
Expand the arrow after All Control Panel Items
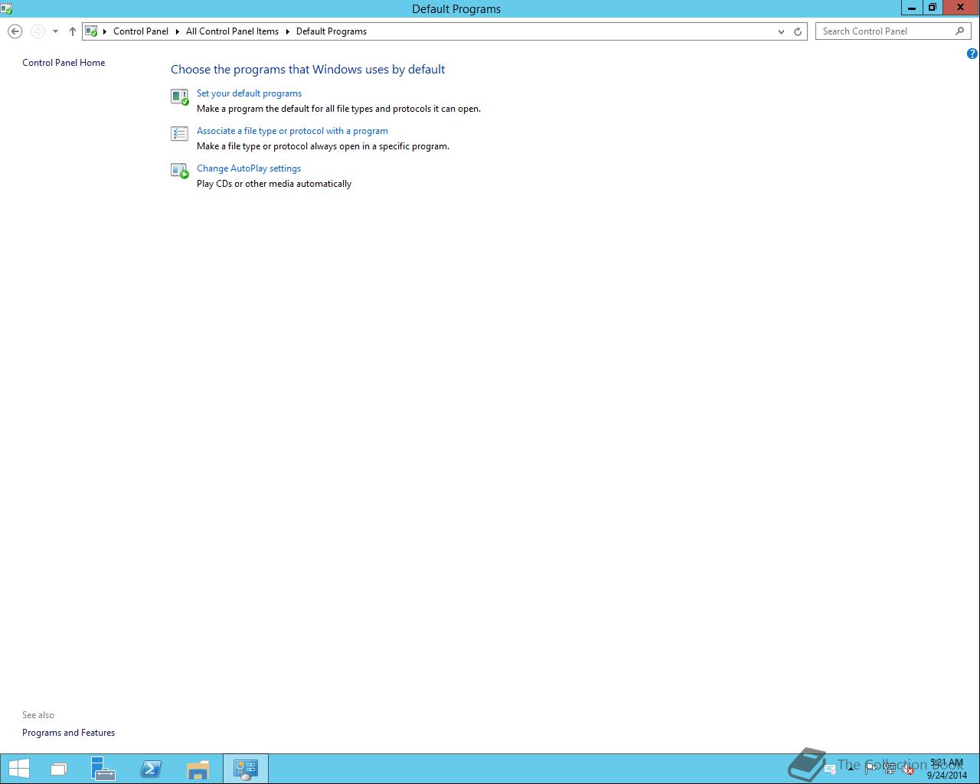click(288, 31)
